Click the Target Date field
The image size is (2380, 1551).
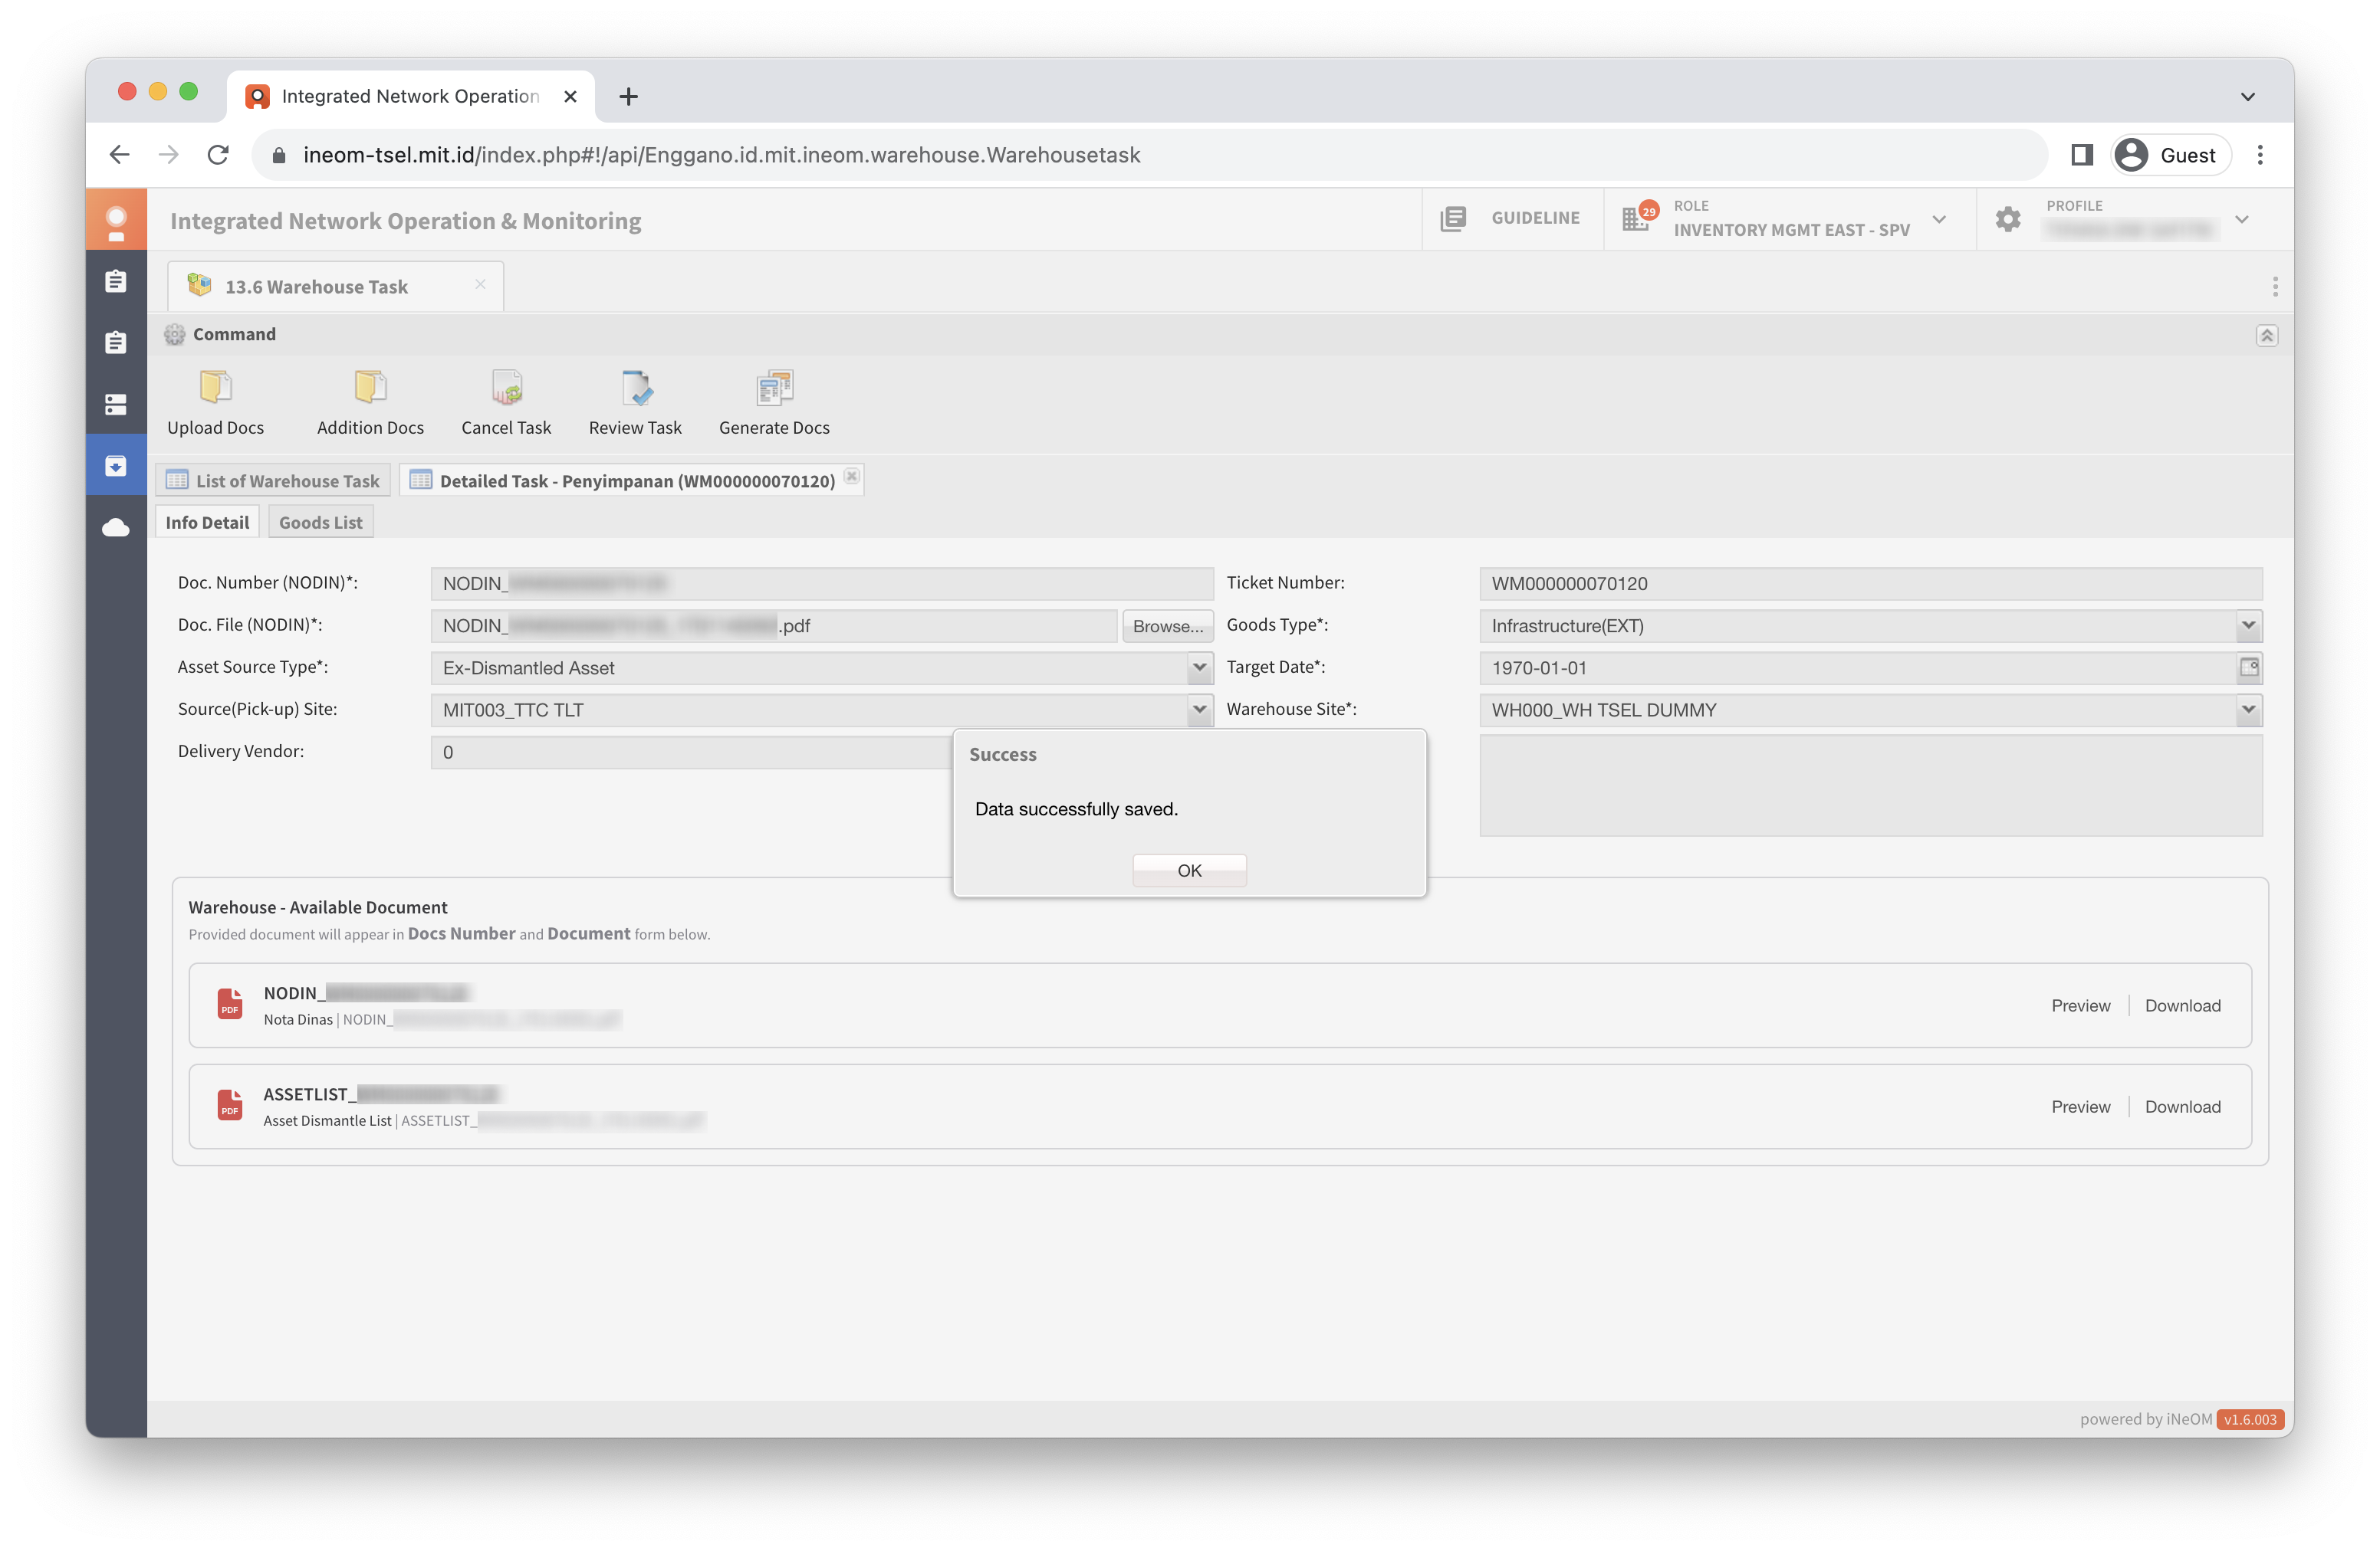click(1858, 667)
